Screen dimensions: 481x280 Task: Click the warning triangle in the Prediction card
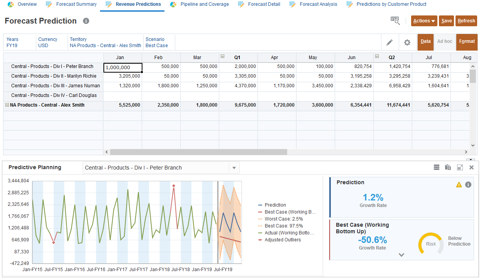[x=459, y=185]
